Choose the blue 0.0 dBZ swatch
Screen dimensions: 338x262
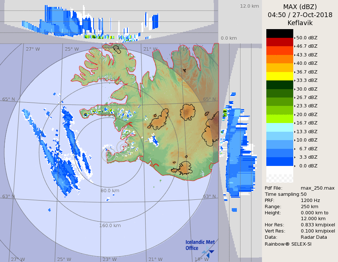[x=279, y=162]
